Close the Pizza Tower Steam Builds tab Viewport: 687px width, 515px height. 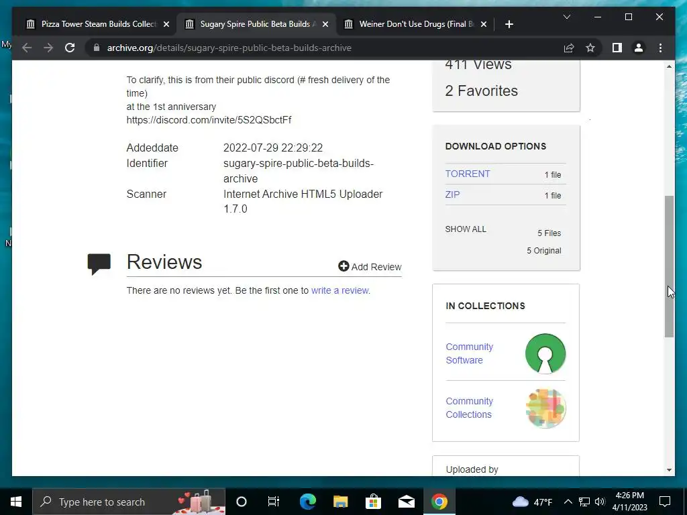[166, 24]
